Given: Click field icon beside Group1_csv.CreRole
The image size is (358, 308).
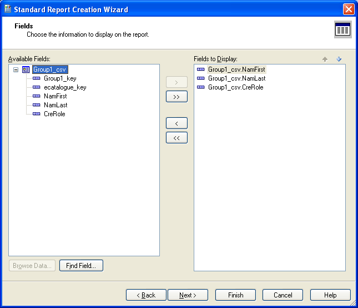Looking at the screenshot, I should [x=201, y=87].
